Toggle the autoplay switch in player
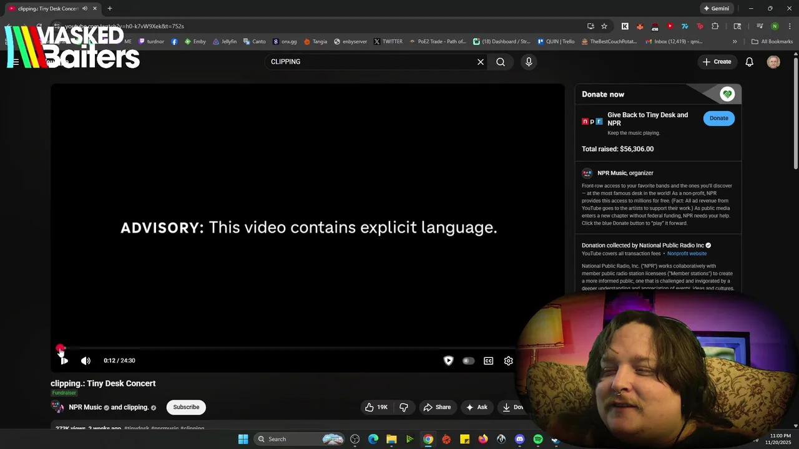Viewport: 799px width, 449px height. (468, 360)
